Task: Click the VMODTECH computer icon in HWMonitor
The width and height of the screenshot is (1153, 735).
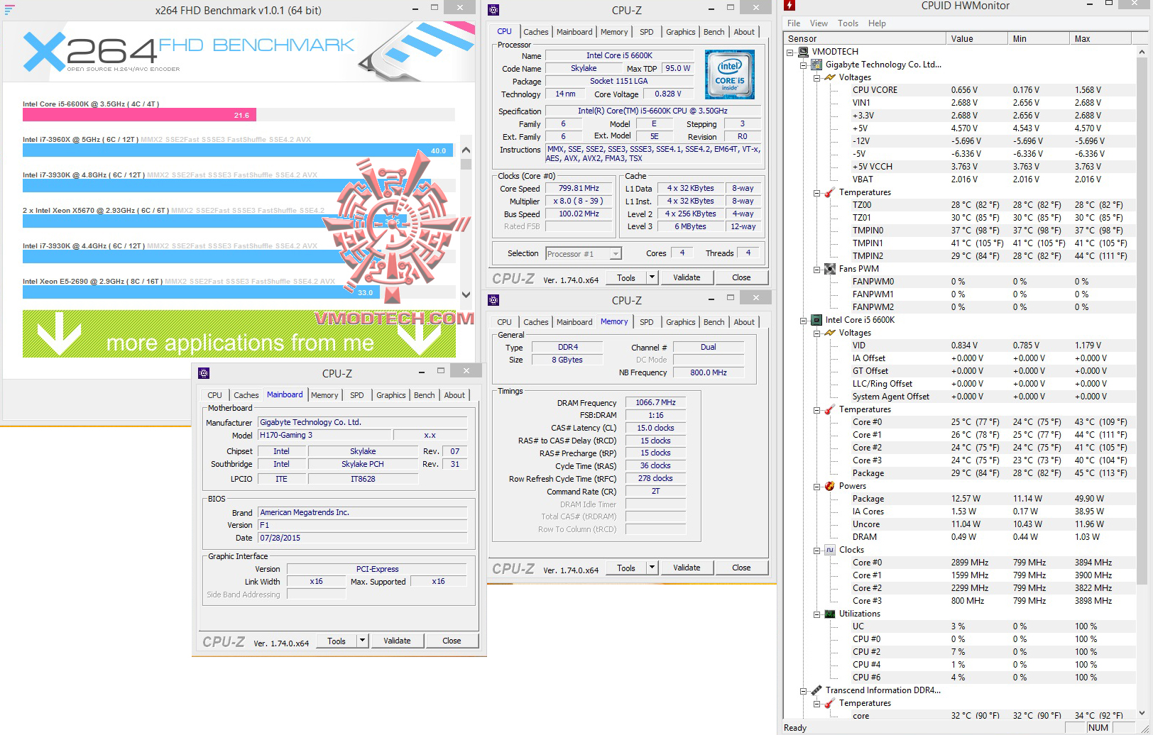Action: [803, 52]
